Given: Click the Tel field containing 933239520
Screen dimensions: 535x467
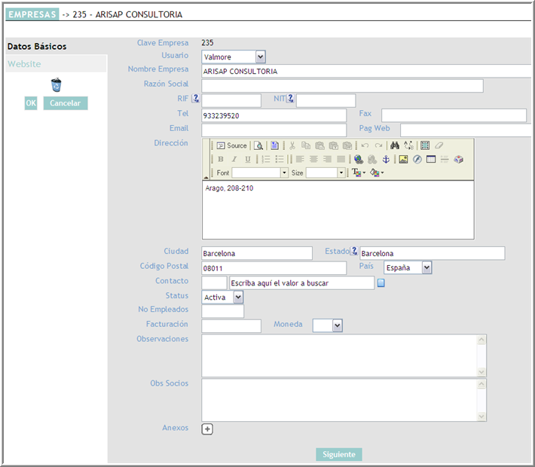Looking at the screenshot, I should click(x=274, y=116).
